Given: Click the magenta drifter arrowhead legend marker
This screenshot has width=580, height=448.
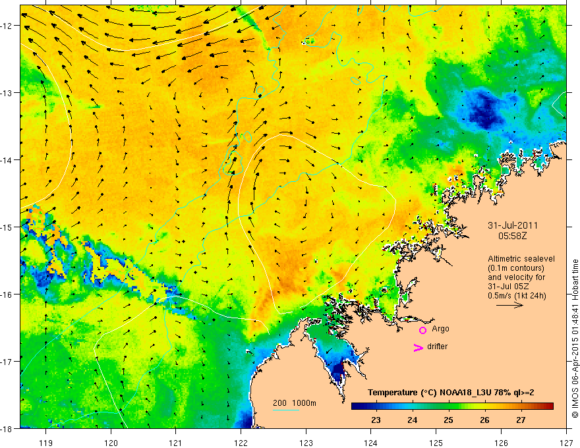Looking at the screenshot, I should [418, 348].
